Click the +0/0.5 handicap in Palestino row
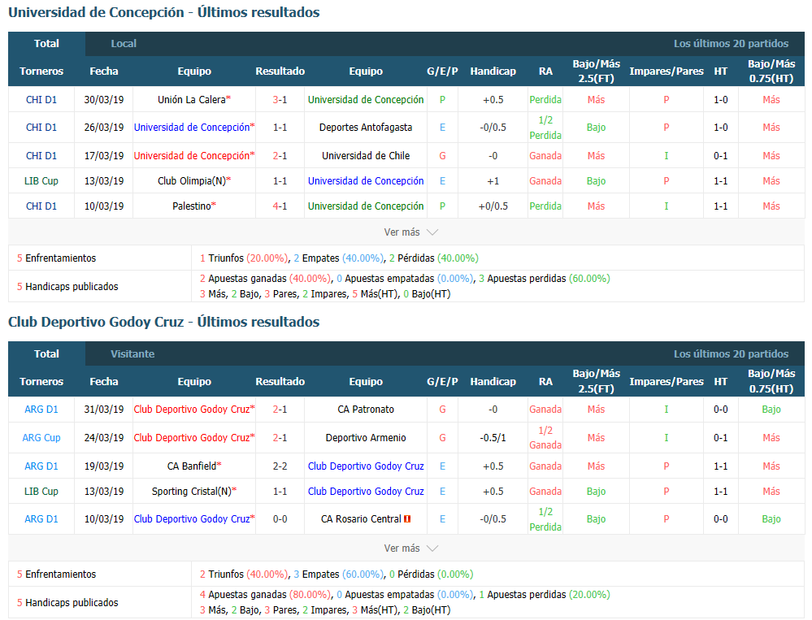This screenshot has width=812, height=620. click(x=493, y=206)
